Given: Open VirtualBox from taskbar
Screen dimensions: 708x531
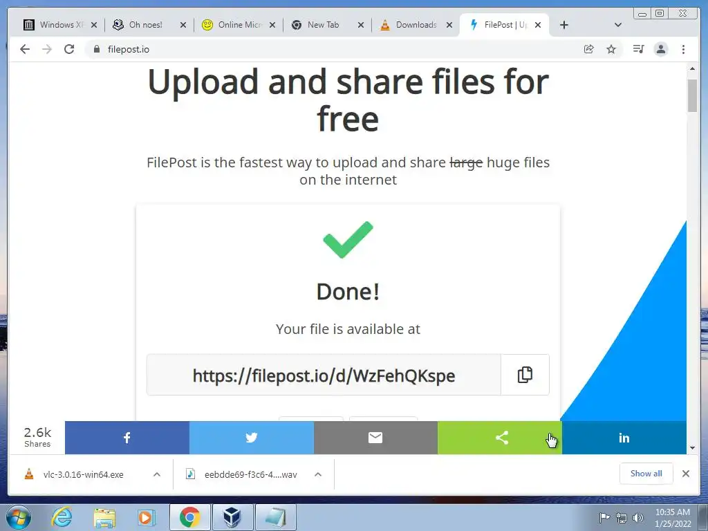Looking at the screenshot, I should point(232,517).
